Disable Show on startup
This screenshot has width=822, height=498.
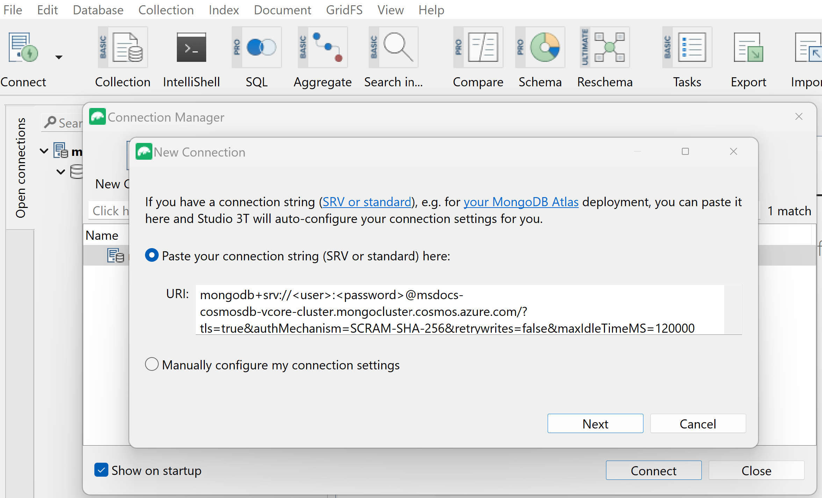pyautogui.click(x=101, y=470)
